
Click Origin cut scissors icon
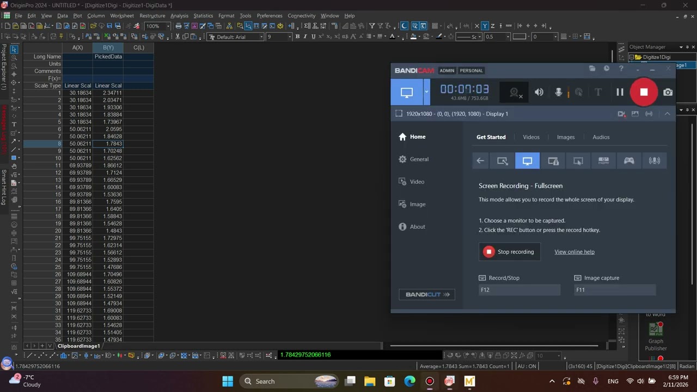coord(178,36)
